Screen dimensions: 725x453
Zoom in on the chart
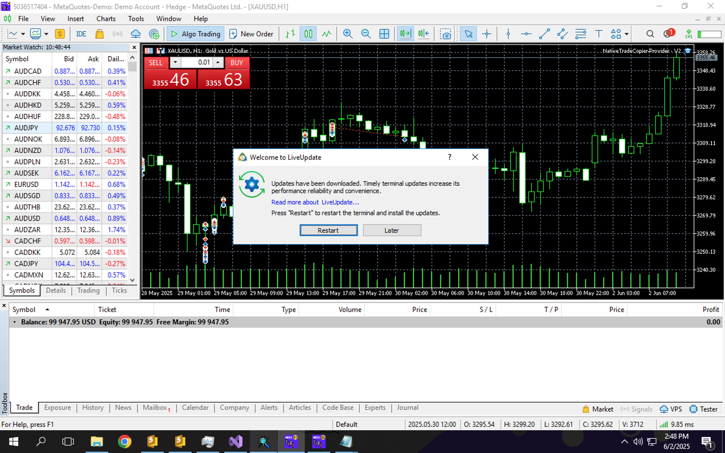347,34
